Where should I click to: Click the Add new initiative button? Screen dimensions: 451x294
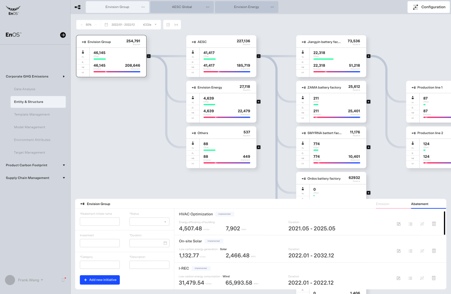tap(100, 280)
